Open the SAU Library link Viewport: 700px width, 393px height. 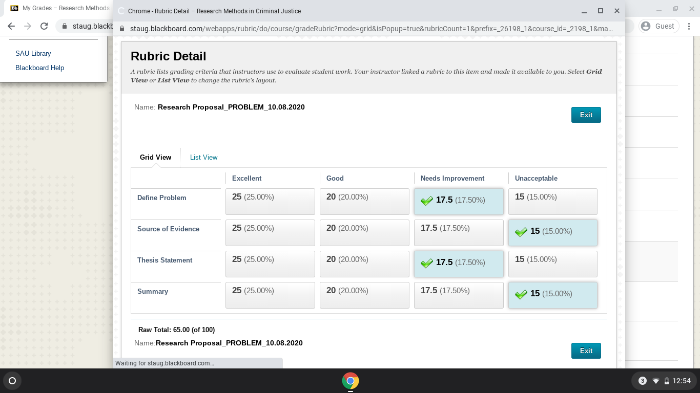33,53
